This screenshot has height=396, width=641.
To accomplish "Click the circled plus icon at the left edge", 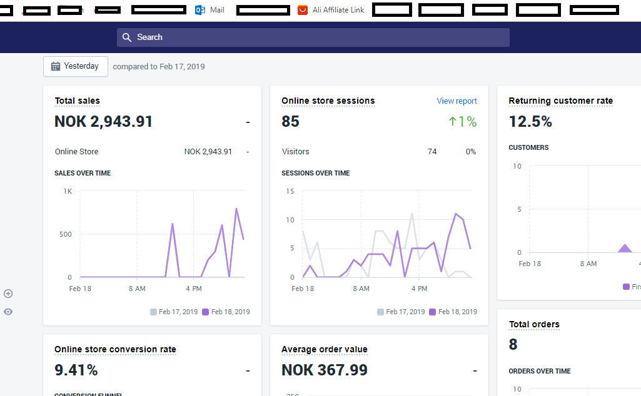I will (8, 294).
